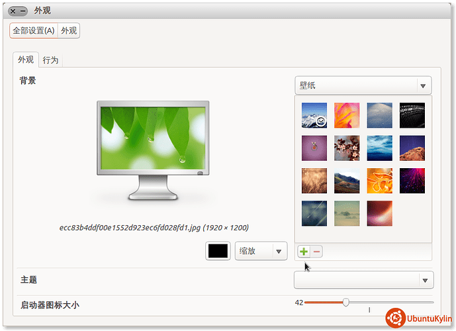456x331 pixels.
Task: Close the 外观 settings window
Action: coord(13,11)
